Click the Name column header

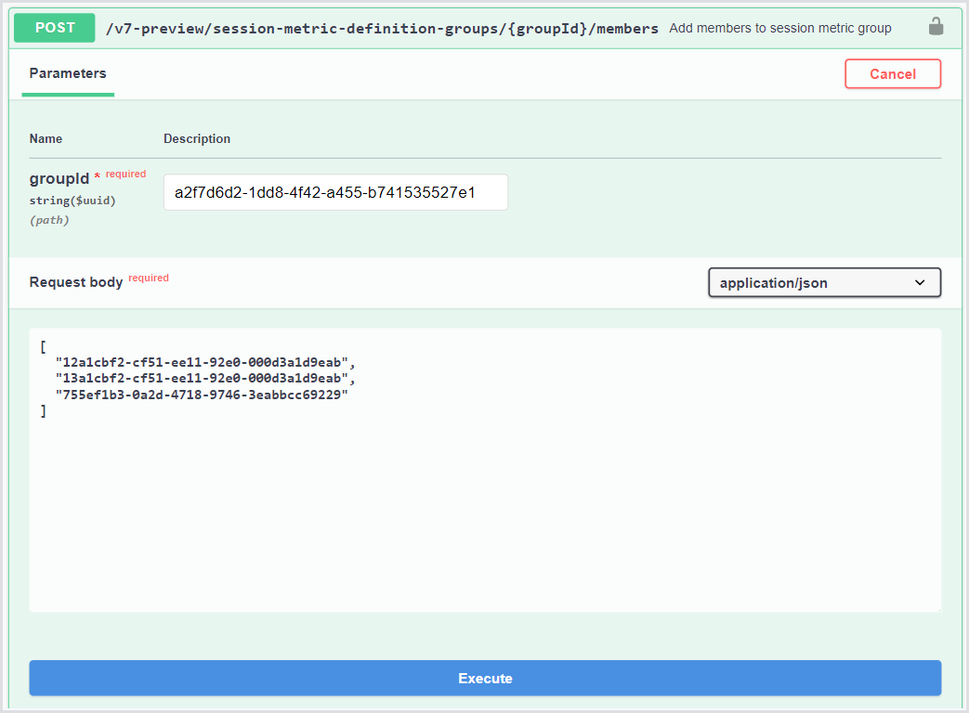(46, 138)
